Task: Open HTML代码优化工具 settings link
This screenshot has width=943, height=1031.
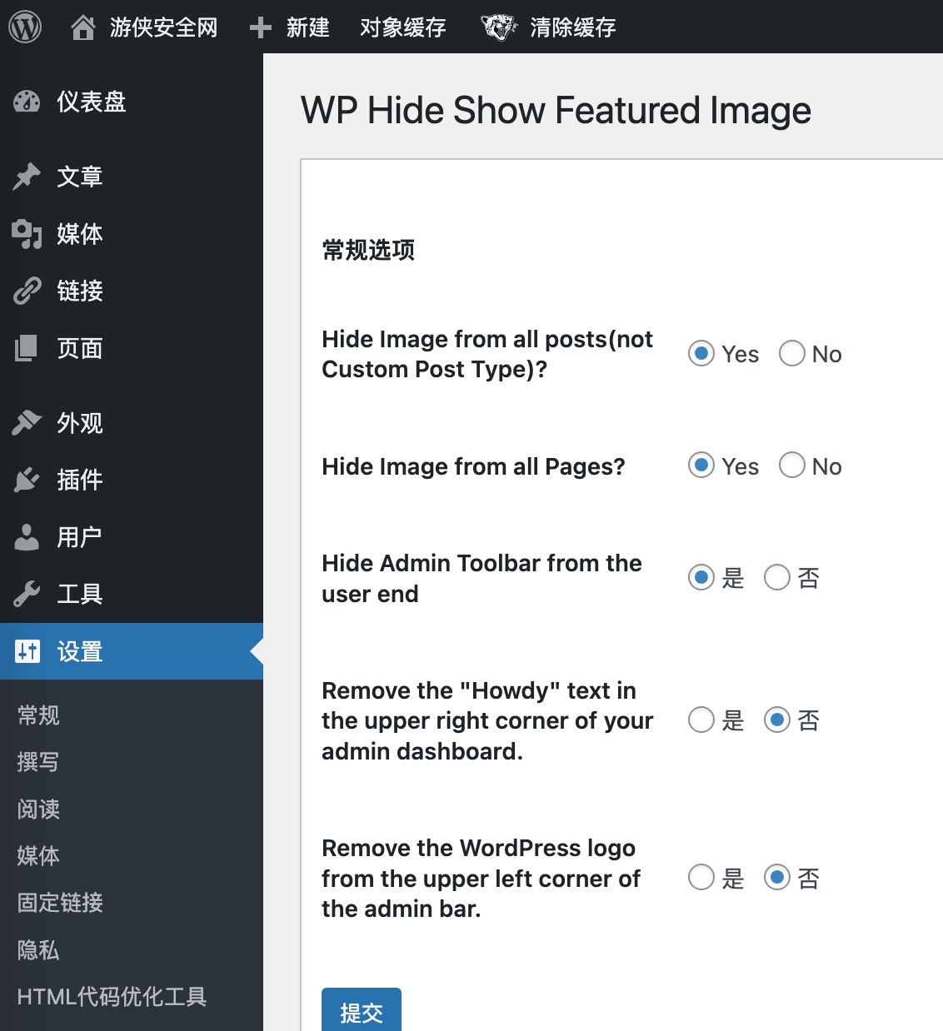Action: point(112,997)
